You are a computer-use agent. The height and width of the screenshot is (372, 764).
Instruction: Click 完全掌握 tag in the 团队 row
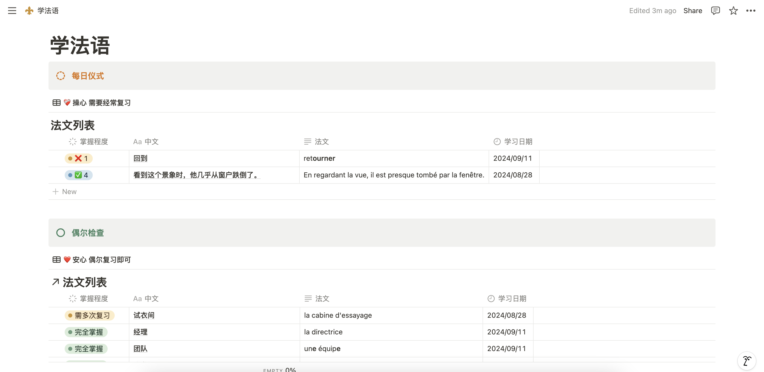pos(86,349)
